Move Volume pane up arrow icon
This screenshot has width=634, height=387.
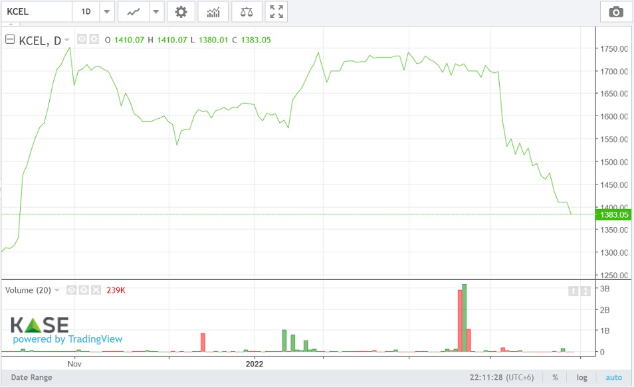pos(574,291)
